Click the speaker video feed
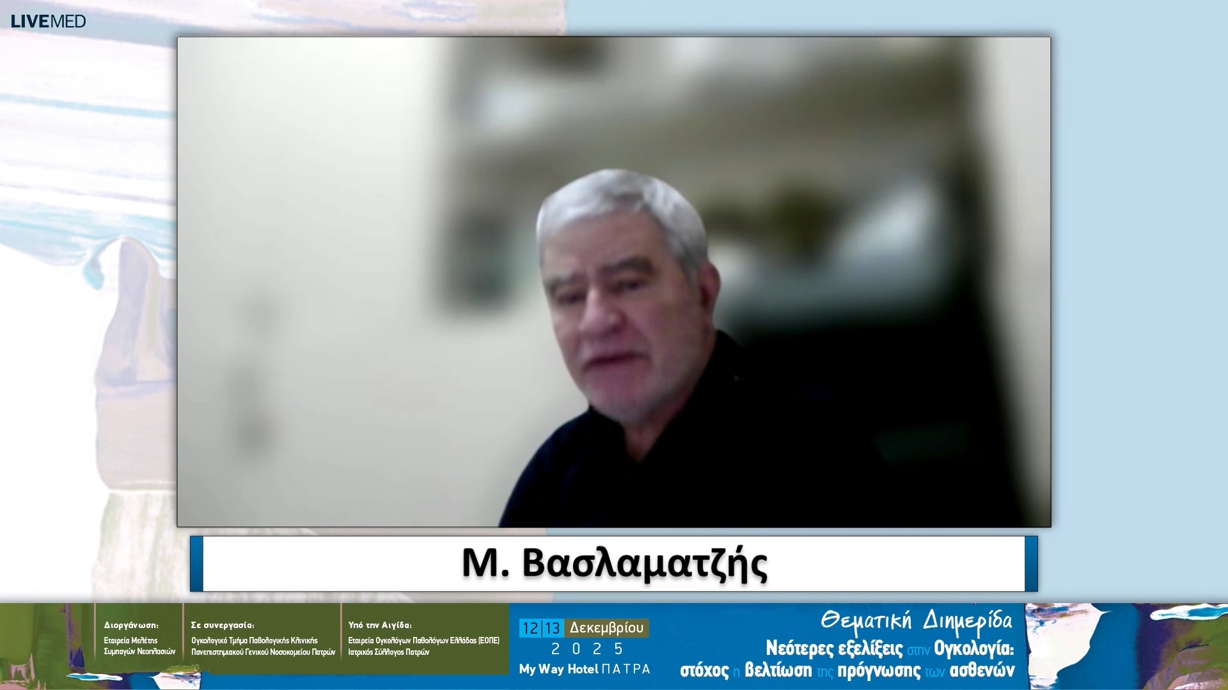The width and height of the screenshot is (1228, 690). click(x=613, y=282)
